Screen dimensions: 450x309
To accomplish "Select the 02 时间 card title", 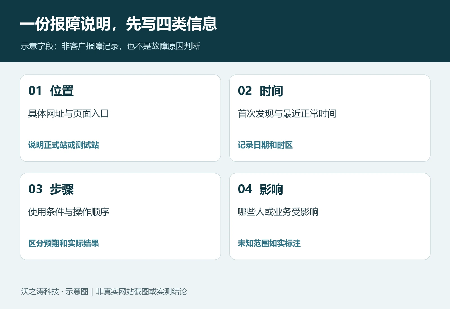I will (x=260, y=91).
